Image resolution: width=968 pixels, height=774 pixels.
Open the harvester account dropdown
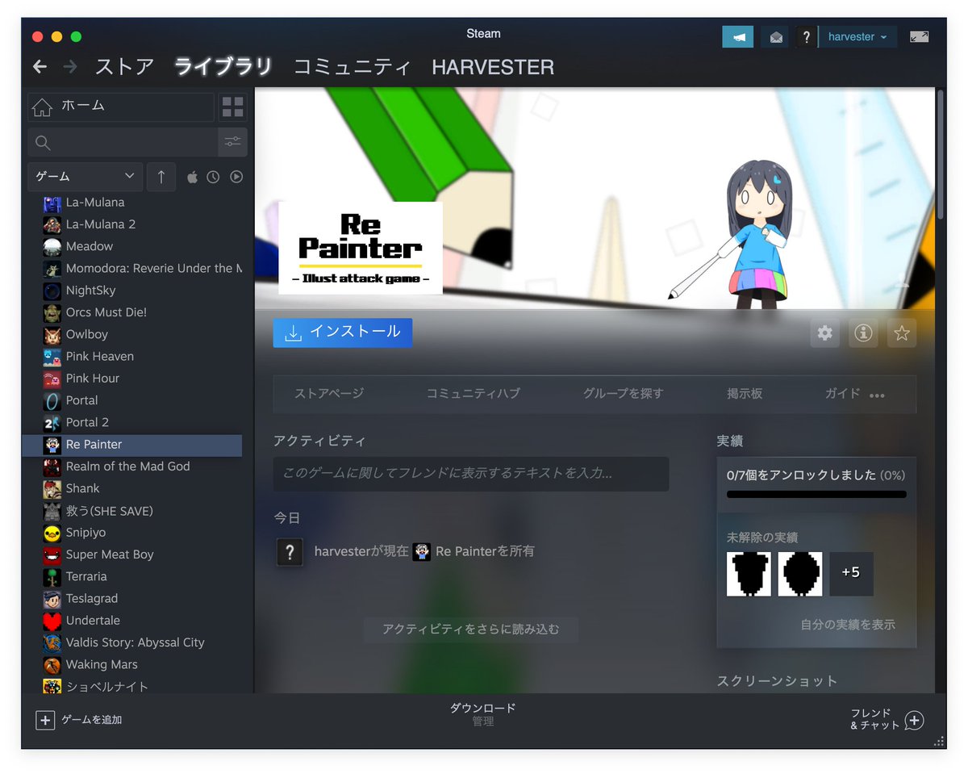857,37
